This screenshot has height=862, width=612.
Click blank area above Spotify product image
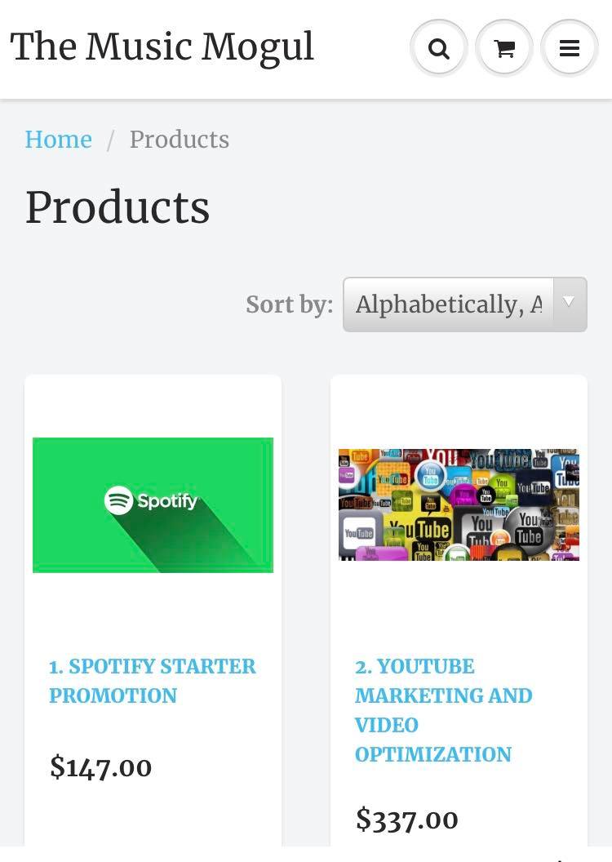coord(153,406)
